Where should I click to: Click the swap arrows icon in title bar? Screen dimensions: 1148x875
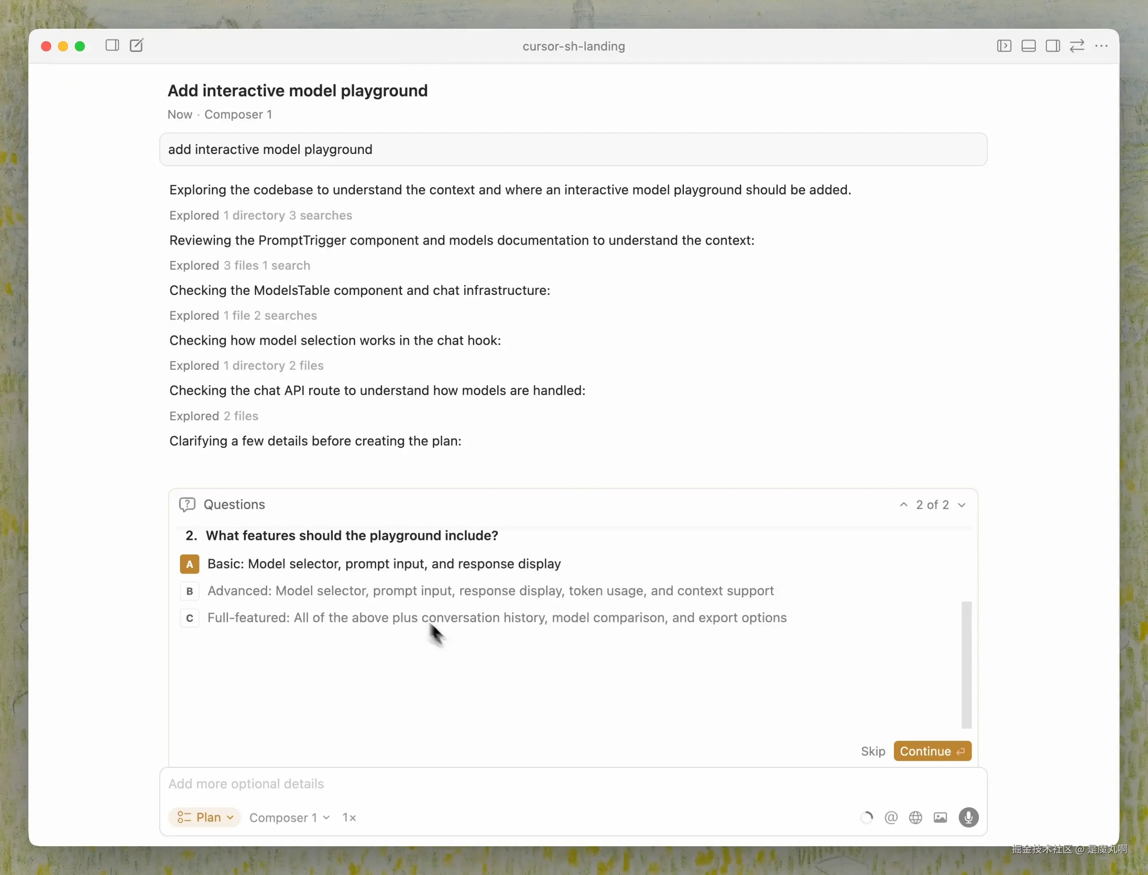[1077, 46]
